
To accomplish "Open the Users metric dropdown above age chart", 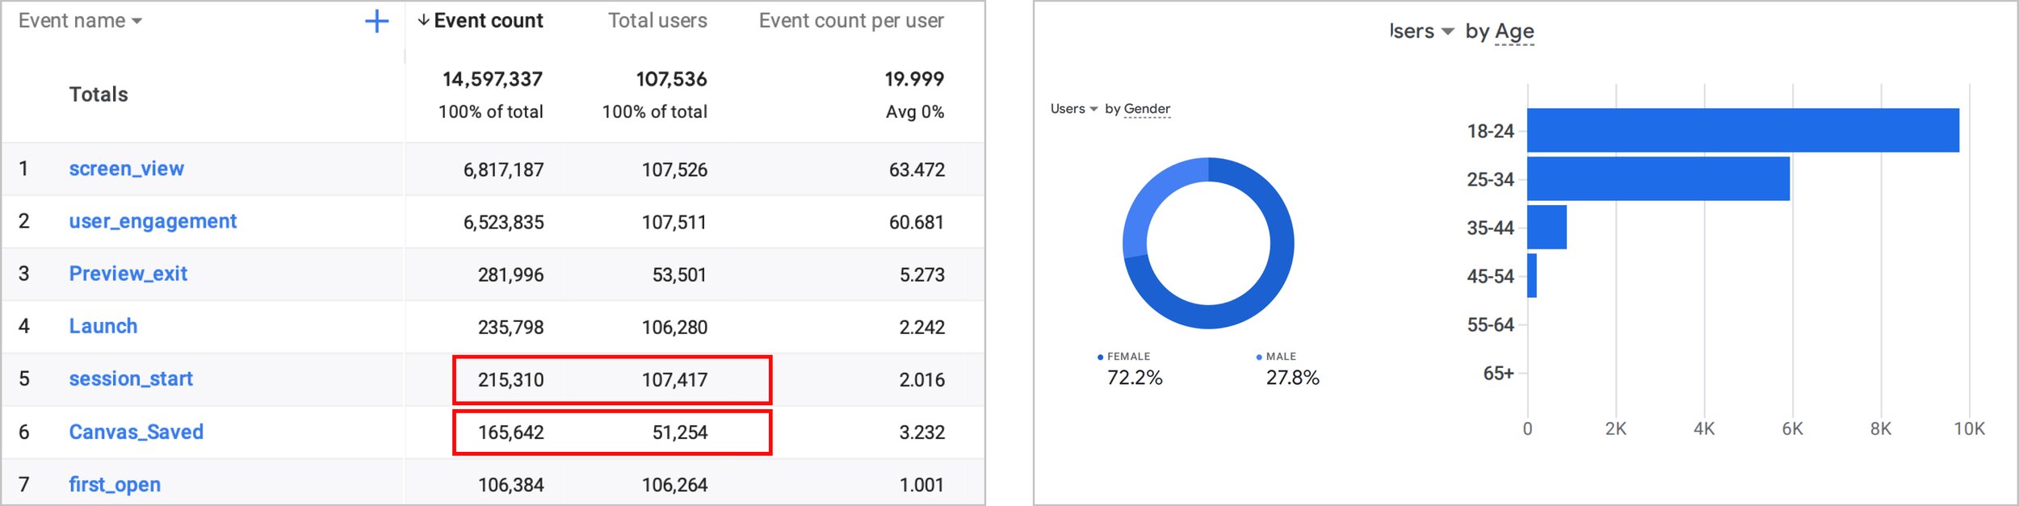I will click(x=1421, y=31).
